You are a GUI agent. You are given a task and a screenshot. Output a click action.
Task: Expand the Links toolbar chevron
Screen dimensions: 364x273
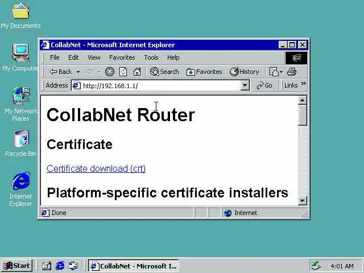pyautogui.click(x=303, y=84)
